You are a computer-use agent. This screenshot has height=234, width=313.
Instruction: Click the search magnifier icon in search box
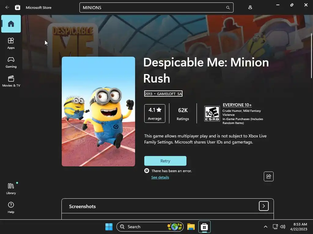(228, 8)
